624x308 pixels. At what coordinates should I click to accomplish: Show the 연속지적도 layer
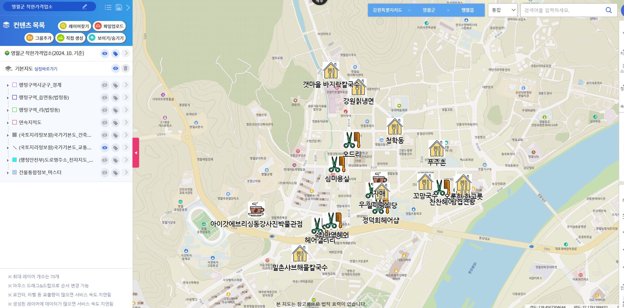pyautogui.click(x=105, y=123)
